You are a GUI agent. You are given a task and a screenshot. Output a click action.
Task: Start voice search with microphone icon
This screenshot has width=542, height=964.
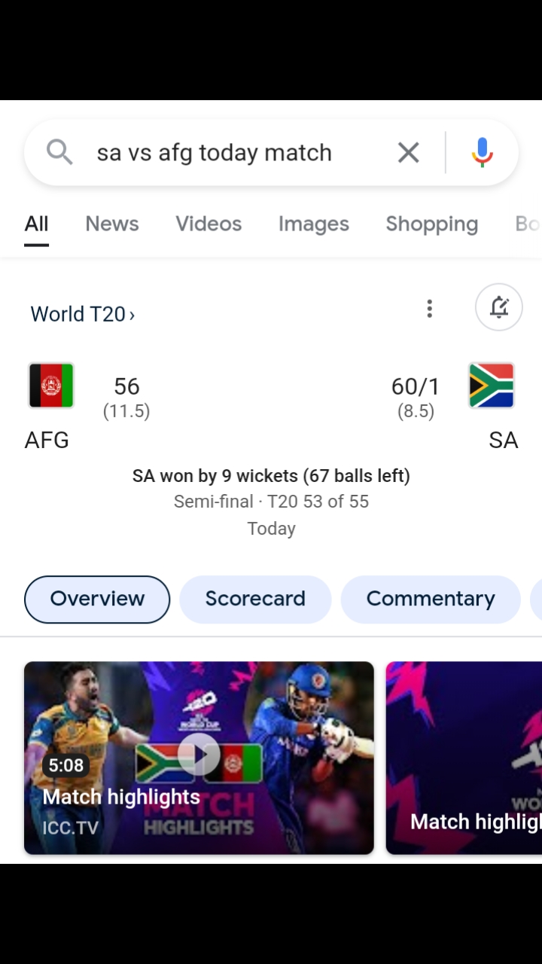(x=482, y=152)
